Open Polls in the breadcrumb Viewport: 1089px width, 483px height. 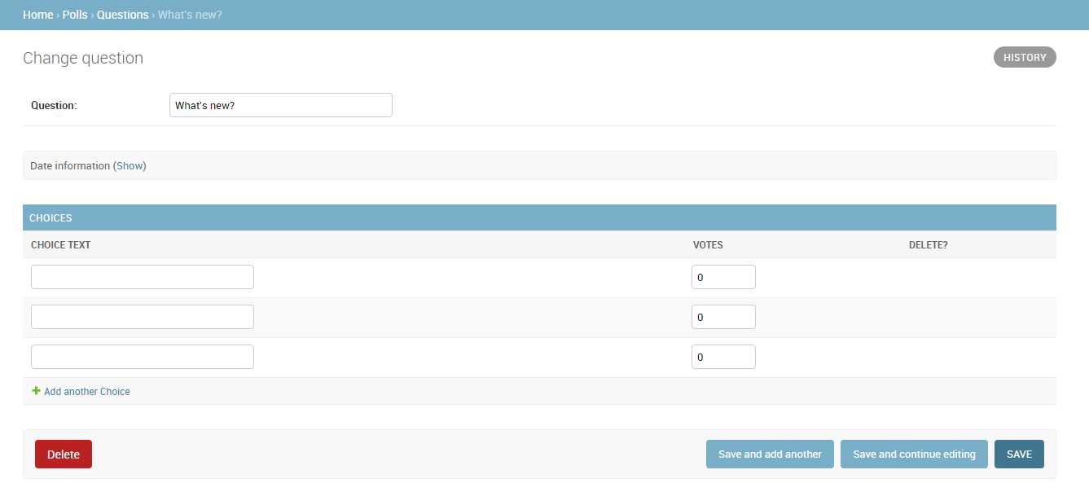[75, 15]
